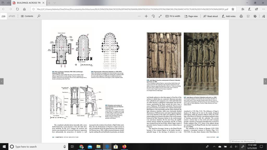
Task: Print the PDF document
Action: pos(241,16)
